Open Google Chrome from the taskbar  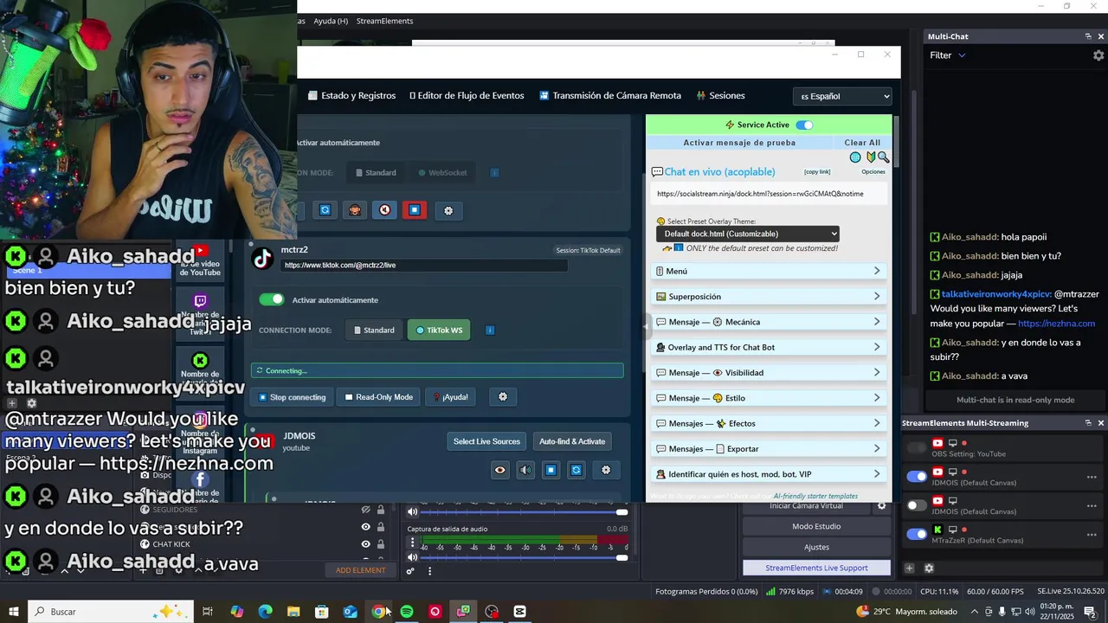click(378, 612)
